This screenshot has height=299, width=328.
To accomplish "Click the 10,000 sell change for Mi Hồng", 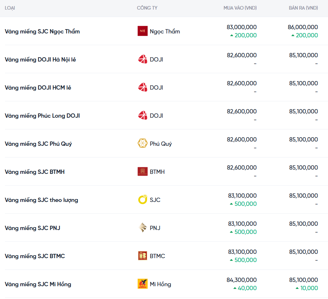I will pos(309,288).
